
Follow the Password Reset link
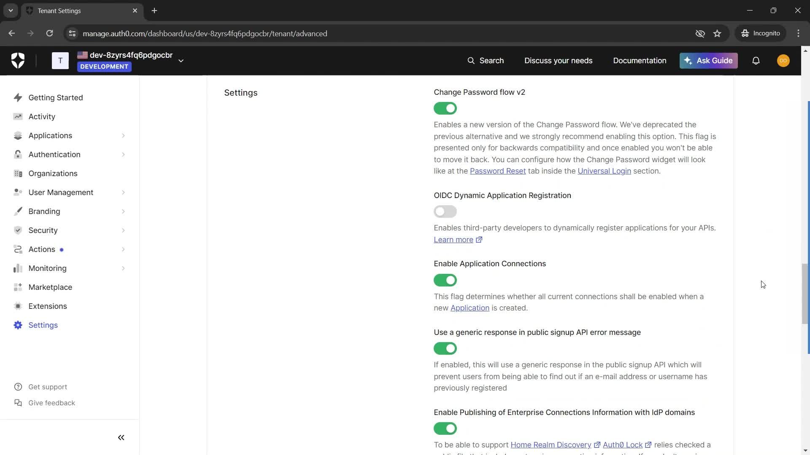[x=498, y=171]
